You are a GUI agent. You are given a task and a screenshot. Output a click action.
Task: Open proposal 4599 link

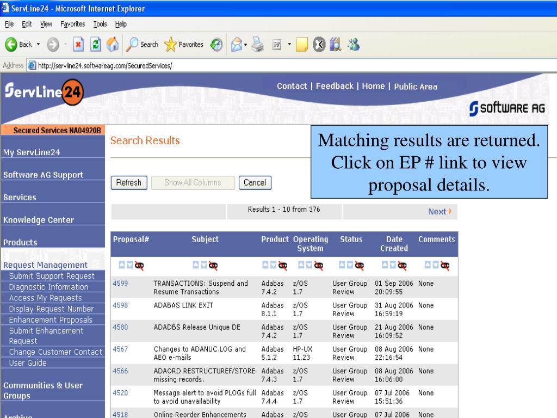[x=120, y=283]
